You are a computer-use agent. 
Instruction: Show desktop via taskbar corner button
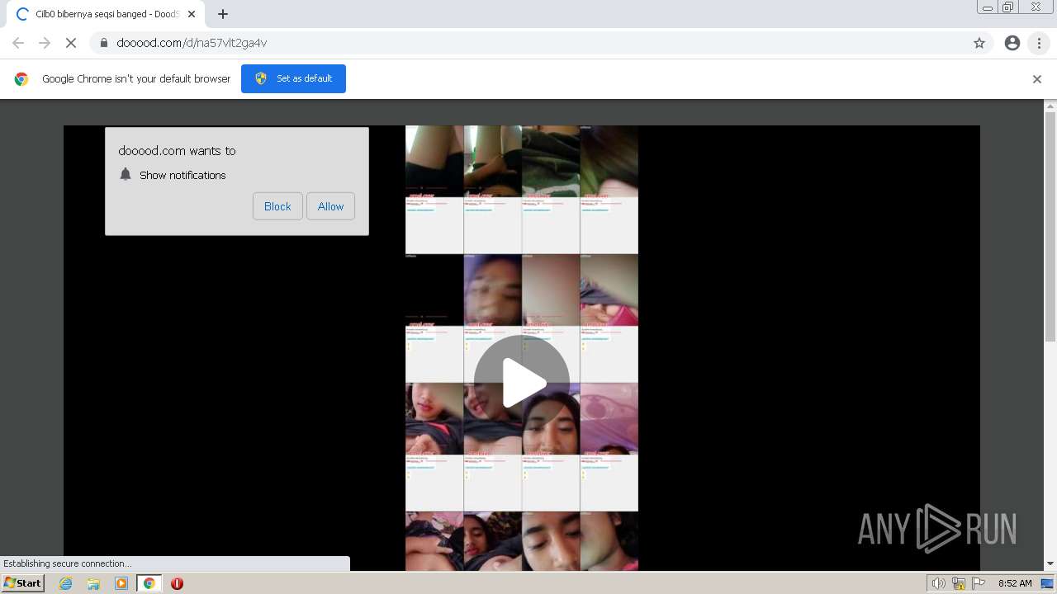(x=1047, y=583)
